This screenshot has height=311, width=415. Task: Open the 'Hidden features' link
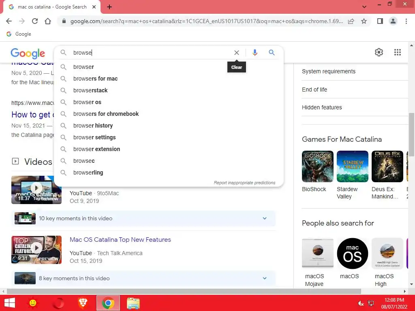(322, 107)
